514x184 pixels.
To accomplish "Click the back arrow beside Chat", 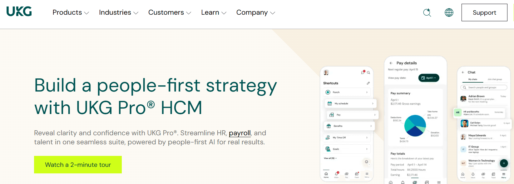I will [x=463, y=72].
